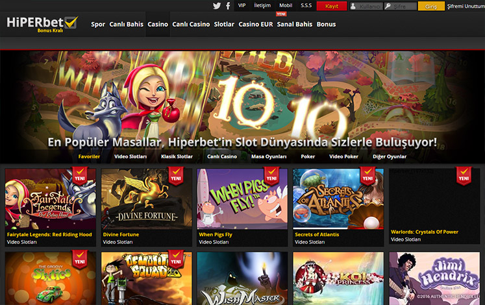Screen dimensions: 485x305
Task: Select the Video Poker category tab
Action: pyautogui.click(x=343, y=156)
